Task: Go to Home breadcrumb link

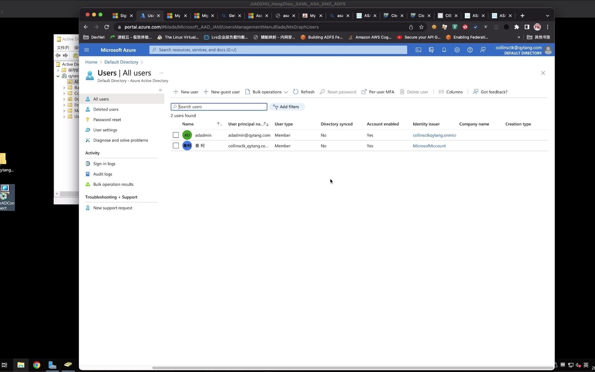Action: [91, 62]
